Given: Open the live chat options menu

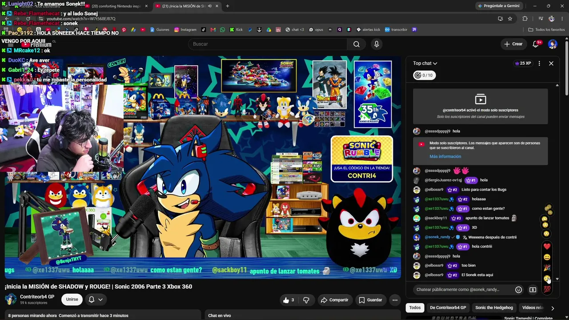Looking at the screenshot, I should [539, 63].
